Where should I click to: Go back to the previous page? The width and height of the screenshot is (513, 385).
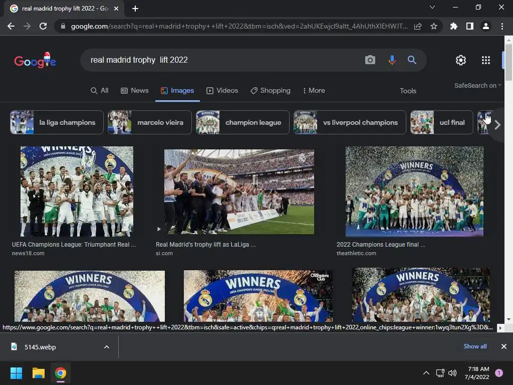(x=11, y=26)
